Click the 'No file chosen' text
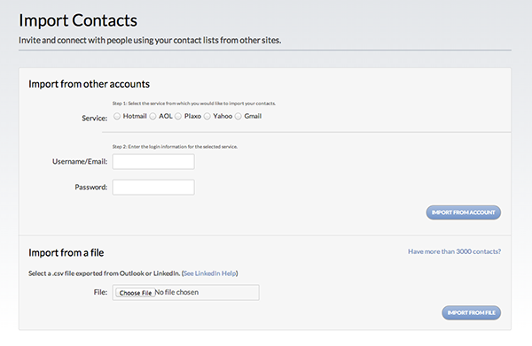The width and height of the screenshot is (532, 346). [x=176, y=292]
